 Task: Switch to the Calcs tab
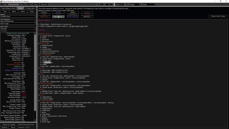pos(32,11)
